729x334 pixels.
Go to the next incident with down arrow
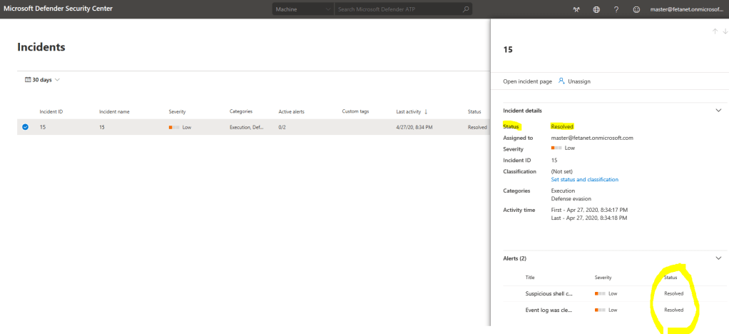pos(725,31)
